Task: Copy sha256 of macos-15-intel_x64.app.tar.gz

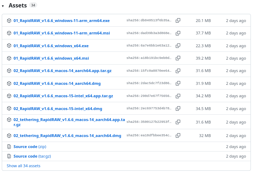Action: (x=178, y=96)
